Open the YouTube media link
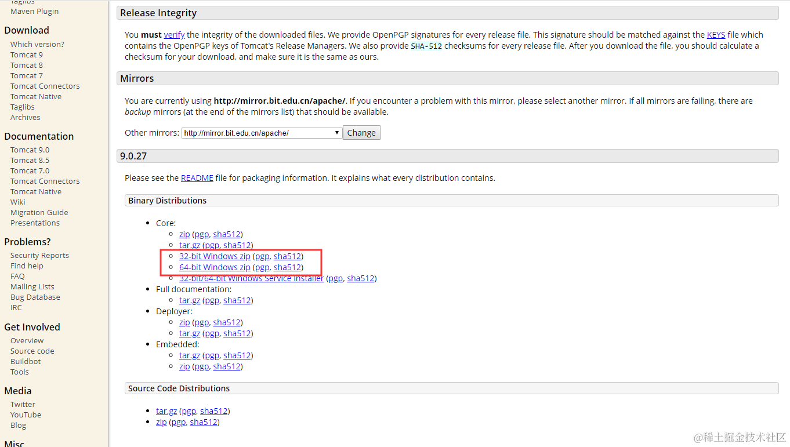The width and height of the screenshot is (790, 447). [26, 415]
